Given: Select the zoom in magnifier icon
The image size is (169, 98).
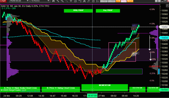Looking at the screenshot, I should tap(62, 1).
